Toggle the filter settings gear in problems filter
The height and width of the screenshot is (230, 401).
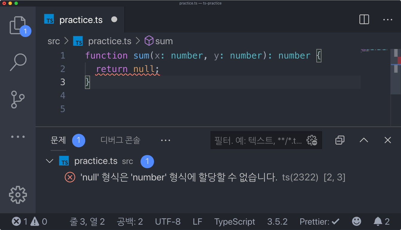[312, 140]
